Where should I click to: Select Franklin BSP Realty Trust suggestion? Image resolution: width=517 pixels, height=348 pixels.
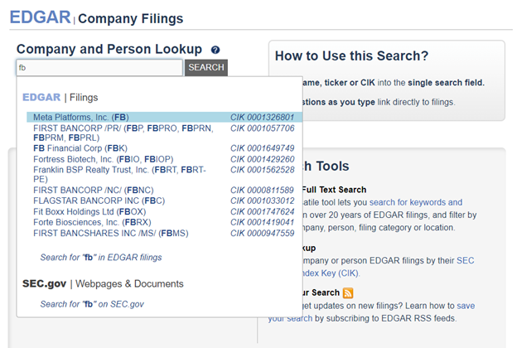(164, 175)
